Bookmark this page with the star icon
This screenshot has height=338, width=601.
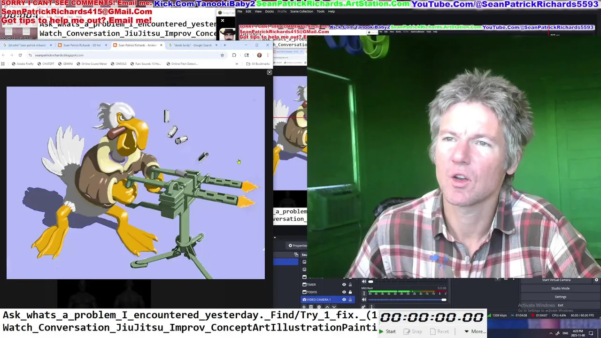tap(222, 55)
